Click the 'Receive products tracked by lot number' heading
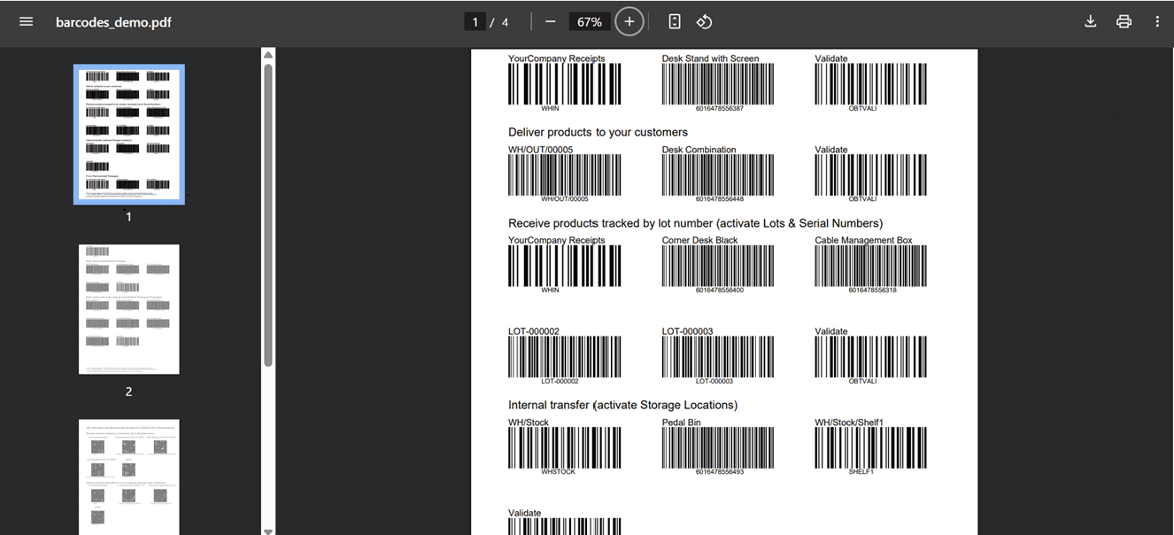Viewport: 1174px width, 535px height. click(x=695, y=223)
